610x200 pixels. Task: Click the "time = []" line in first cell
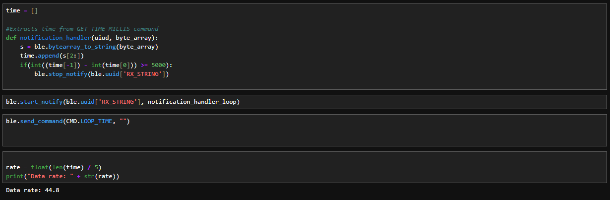pos(21,10)
